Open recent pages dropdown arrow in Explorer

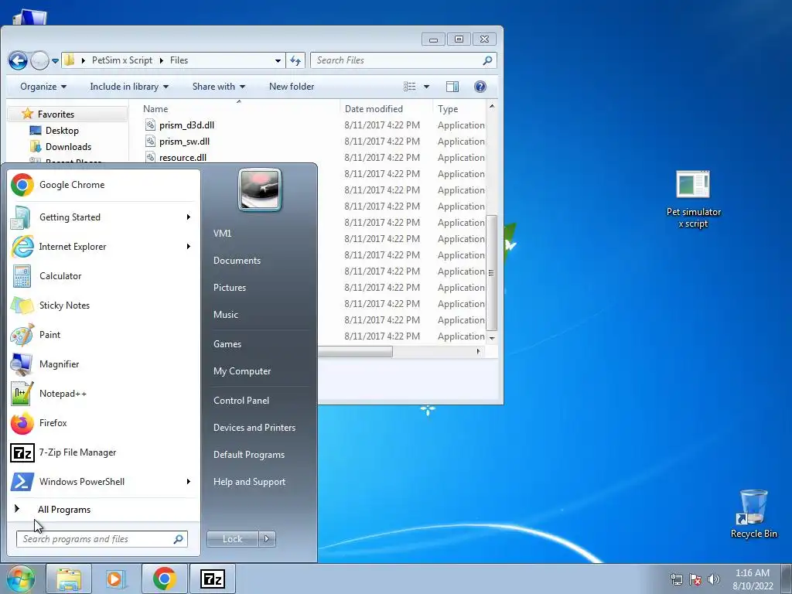pos(55,61)
